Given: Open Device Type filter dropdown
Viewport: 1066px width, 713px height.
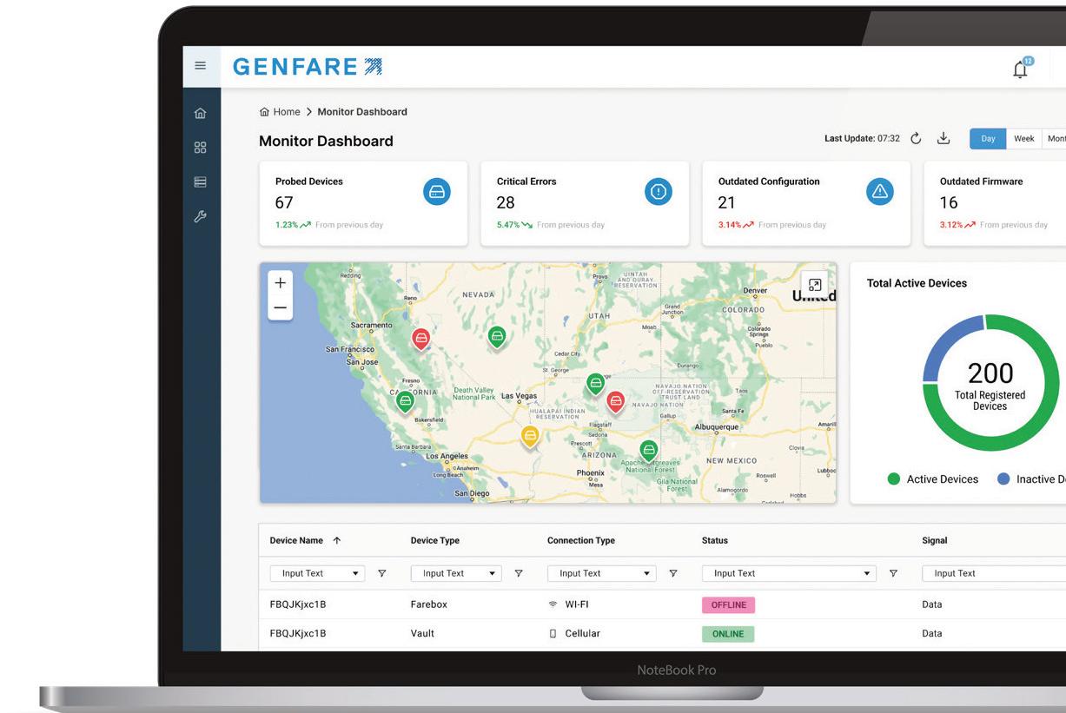Looking at the screenshot, I should pyautogui.click(x=456, y=573).
